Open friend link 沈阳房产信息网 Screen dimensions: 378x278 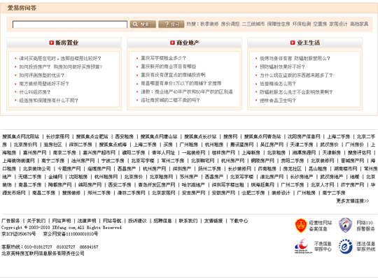coord(304,137)
